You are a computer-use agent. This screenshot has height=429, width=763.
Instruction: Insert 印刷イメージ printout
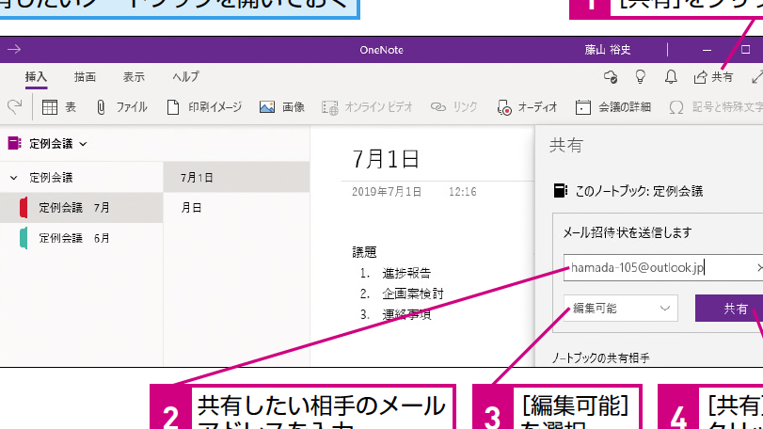click(x=204, y=107)
